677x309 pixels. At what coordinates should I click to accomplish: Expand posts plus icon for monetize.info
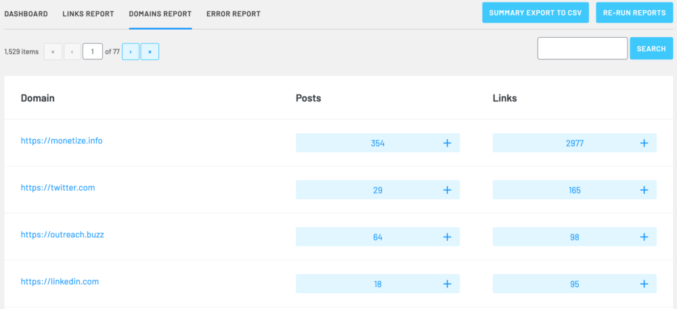[x=447, y=143]
